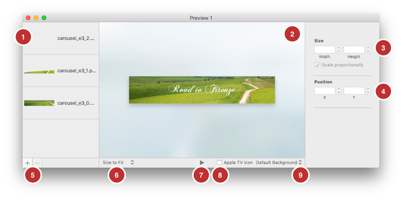Click inside the X position input field

point(325,90)
